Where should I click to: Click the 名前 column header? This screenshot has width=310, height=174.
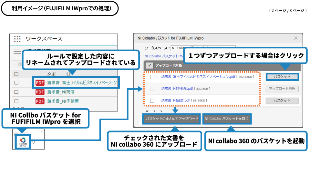point(52,74)
